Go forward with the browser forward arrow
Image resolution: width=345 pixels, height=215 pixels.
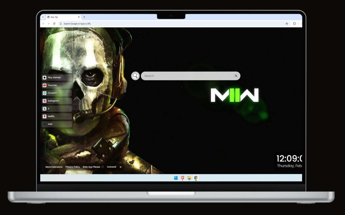tap(49, 24)
